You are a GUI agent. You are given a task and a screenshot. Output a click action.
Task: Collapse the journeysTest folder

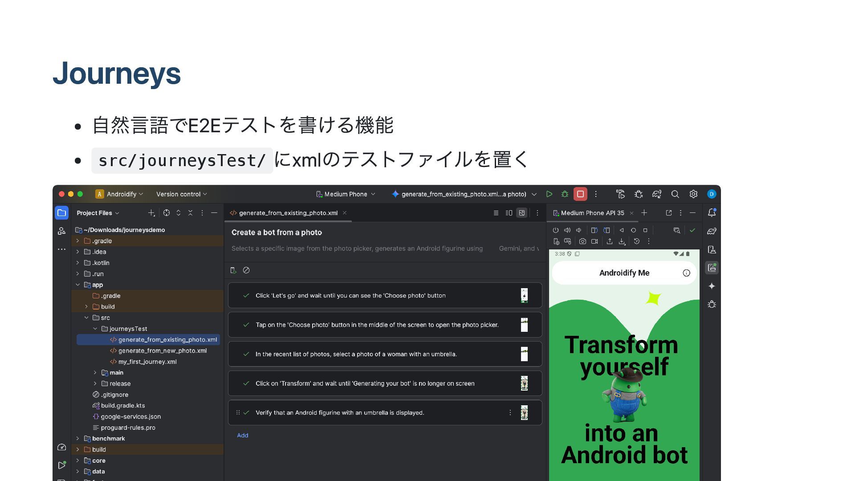pos(95,329)
